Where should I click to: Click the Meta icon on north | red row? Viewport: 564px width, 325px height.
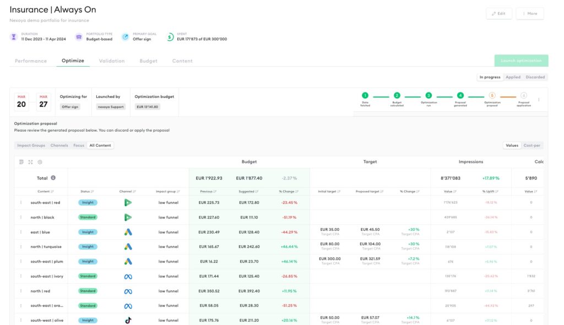[127, 290]
